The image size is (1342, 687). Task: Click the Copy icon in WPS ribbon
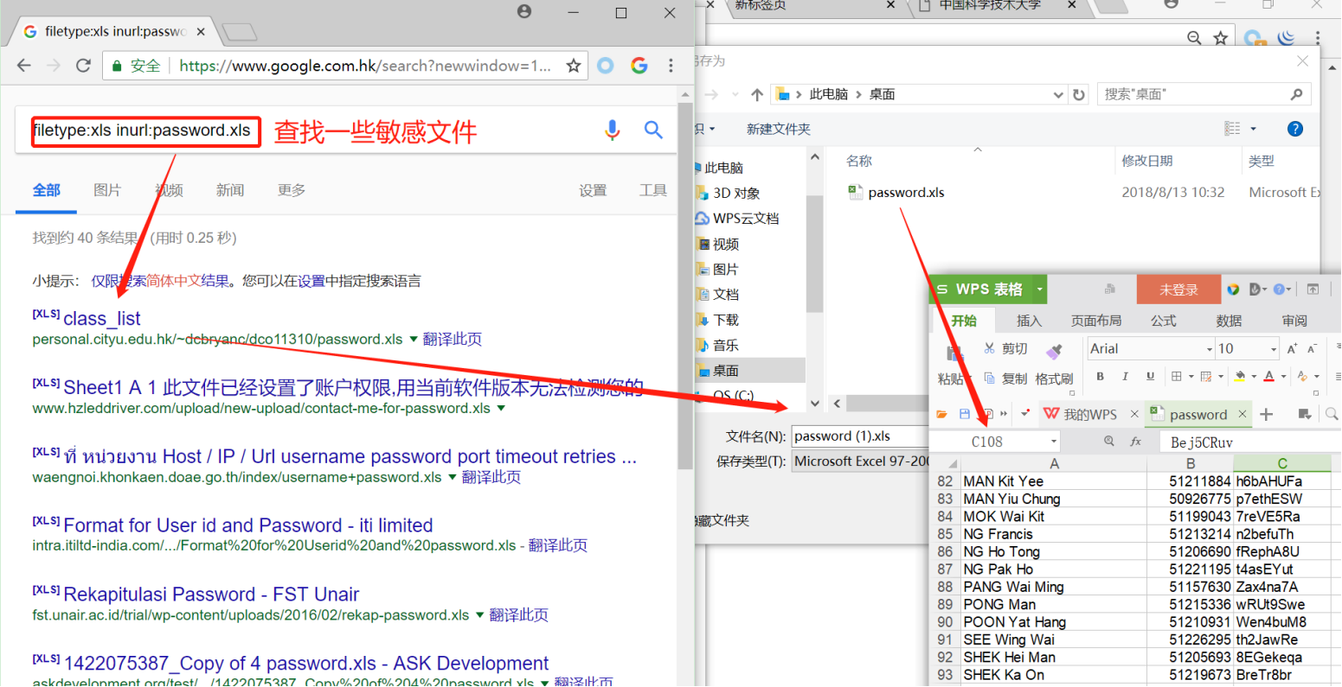click(x=990, y=378)
